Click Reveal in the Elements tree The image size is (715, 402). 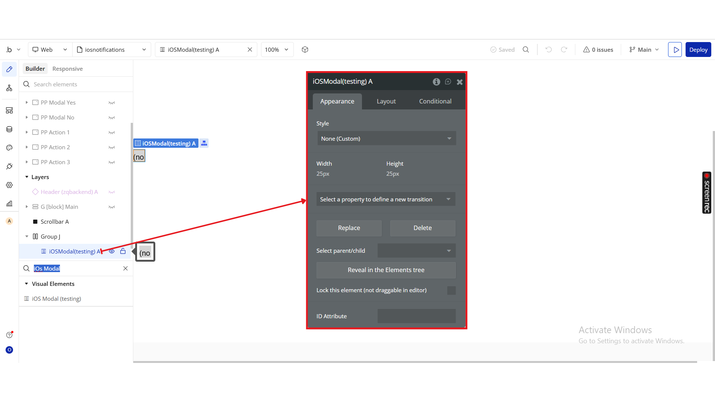pyautogui.click(x=386, y=270)
